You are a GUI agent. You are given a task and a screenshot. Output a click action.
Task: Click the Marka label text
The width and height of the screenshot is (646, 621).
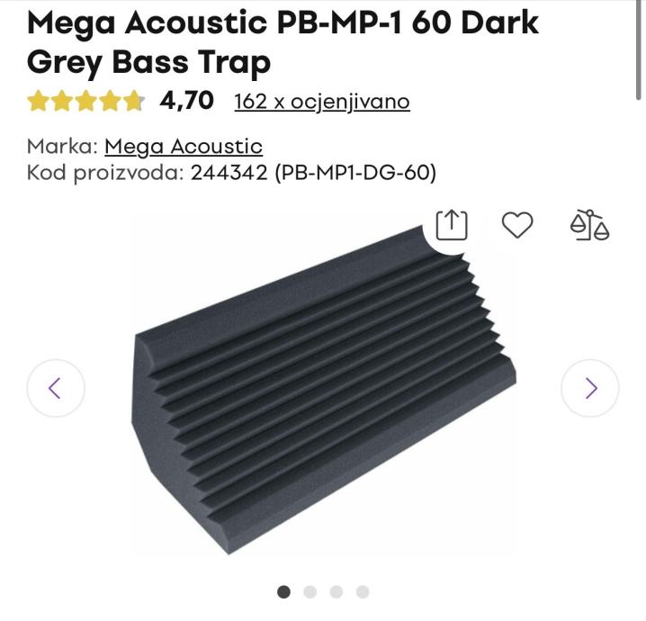[x=62, y=147]
